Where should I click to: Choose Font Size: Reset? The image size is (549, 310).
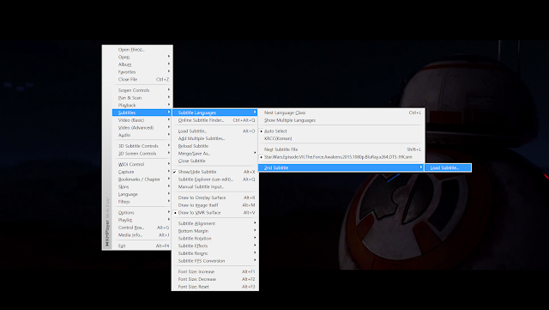[x=215, y=287]
